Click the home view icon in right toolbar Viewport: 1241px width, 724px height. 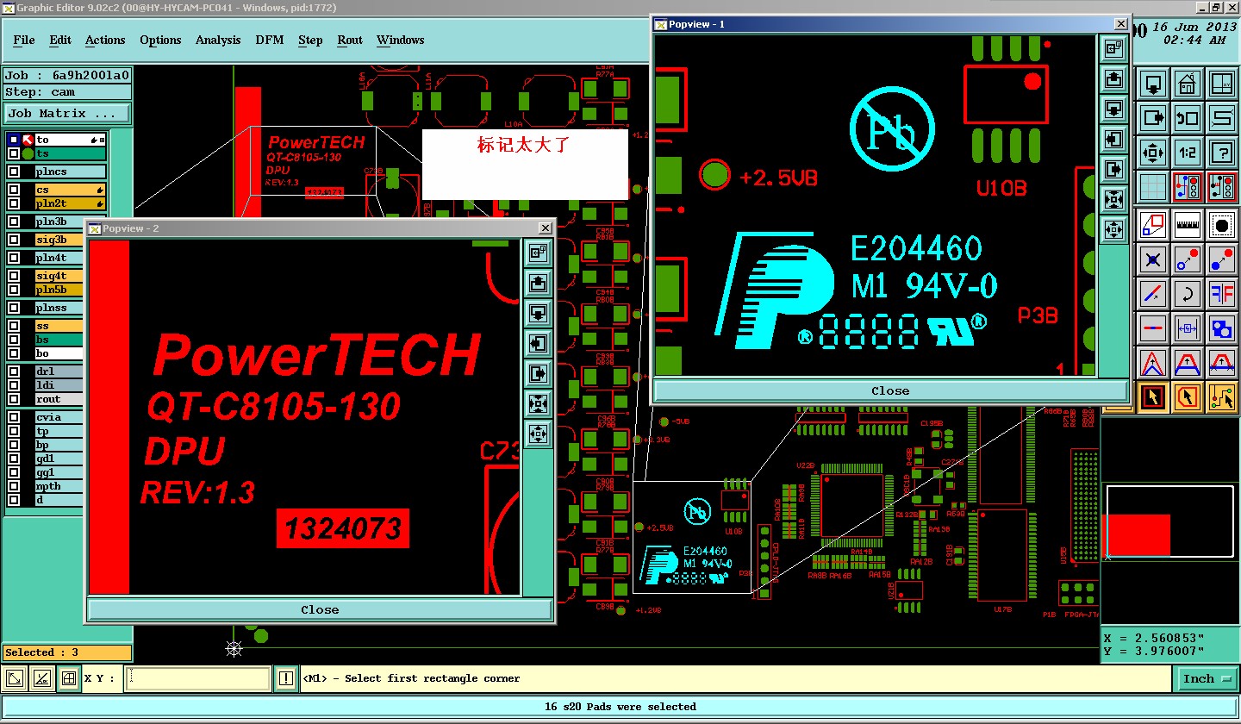(1188, 84)
